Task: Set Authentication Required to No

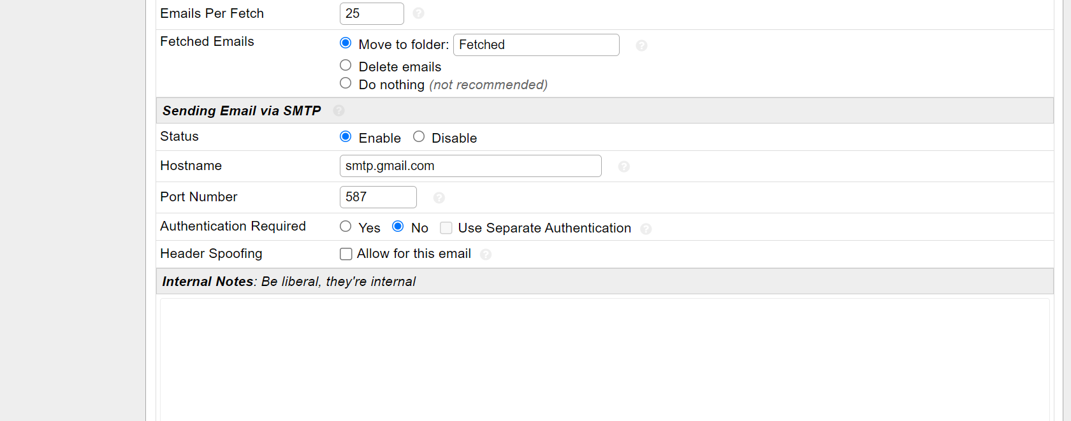Action: pyautogui.click(x=398, y=226)
